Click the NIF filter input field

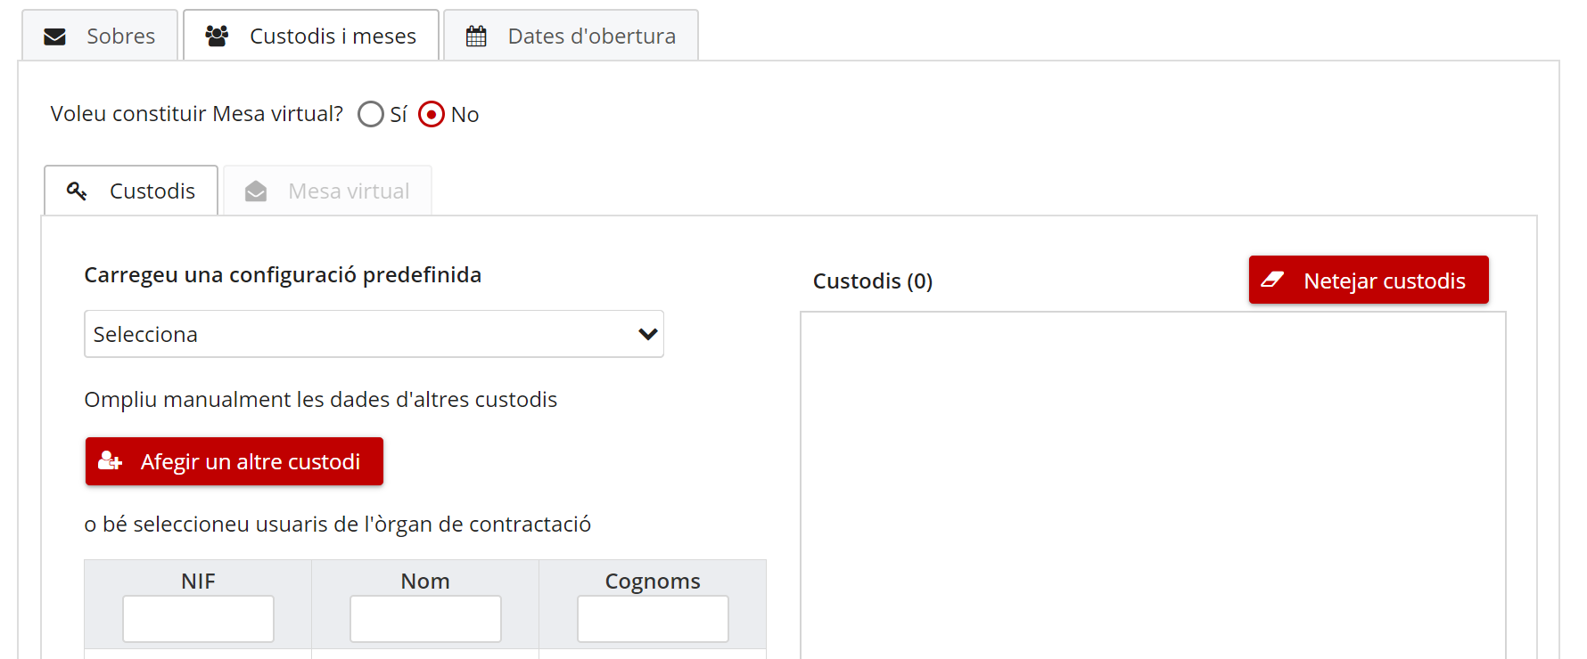[198, 619]
